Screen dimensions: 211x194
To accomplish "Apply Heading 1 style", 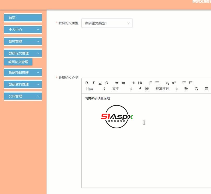I will click(134, 83).
